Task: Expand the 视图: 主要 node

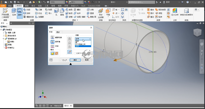Action: coord(3,33)
